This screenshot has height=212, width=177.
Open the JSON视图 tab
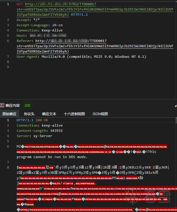pos(100,114)
